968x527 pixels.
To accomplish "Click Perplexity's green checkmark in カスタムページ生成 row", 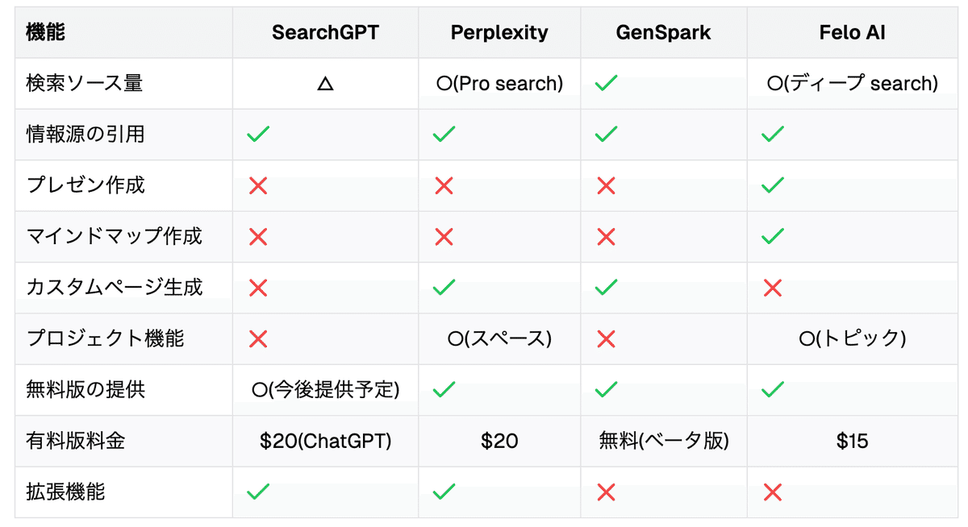I will pos(444,288).
